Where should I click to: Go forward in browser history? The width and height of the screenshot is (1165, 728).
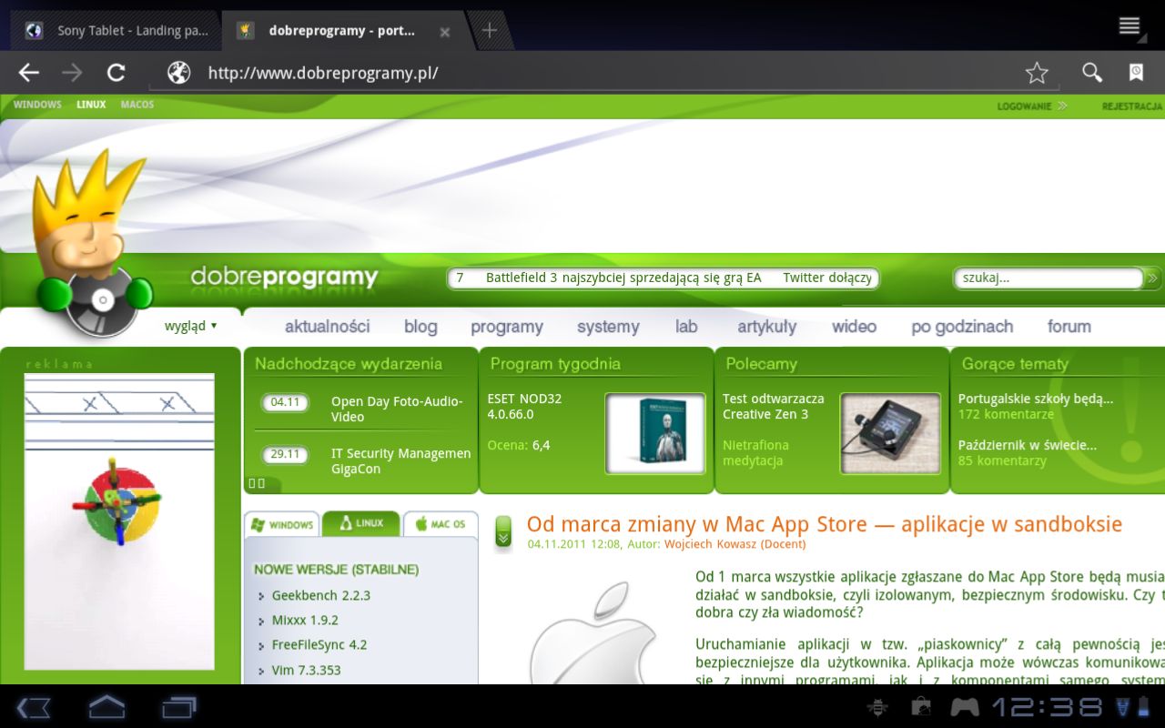pyautogui.click(x=72, y=73)
